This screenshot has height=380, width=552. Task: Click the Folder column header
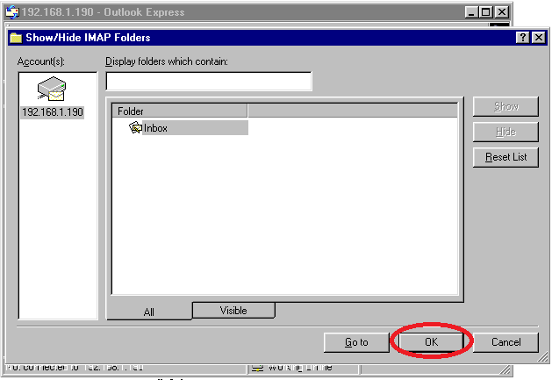click(x=180, y=111)
